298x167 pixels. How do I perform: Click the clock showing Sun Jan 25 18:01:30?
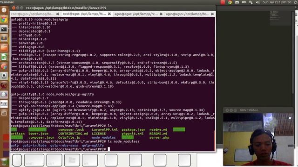pyautogui.click(x=277, y=2)
